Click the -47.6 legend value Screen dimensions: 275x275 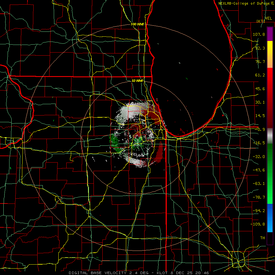(259, 170)
